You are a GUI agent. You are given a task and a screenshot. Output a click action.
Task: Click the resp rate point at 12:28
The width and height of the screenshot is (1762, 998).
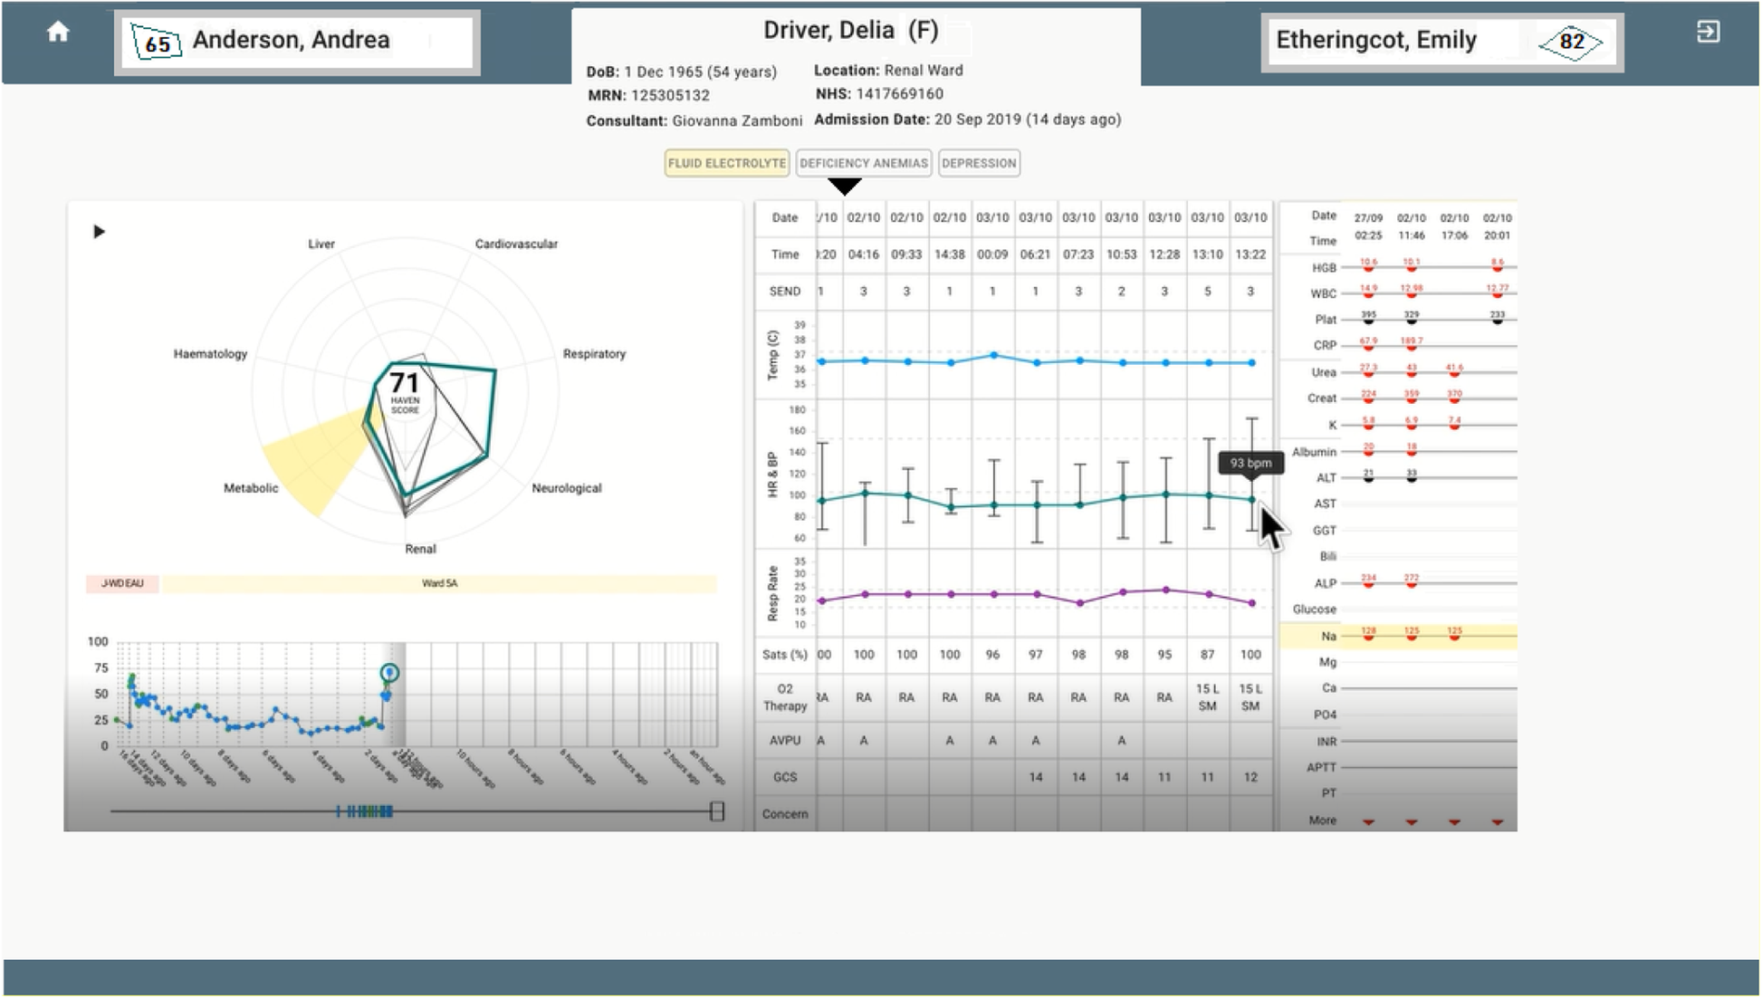(1166, 590)
